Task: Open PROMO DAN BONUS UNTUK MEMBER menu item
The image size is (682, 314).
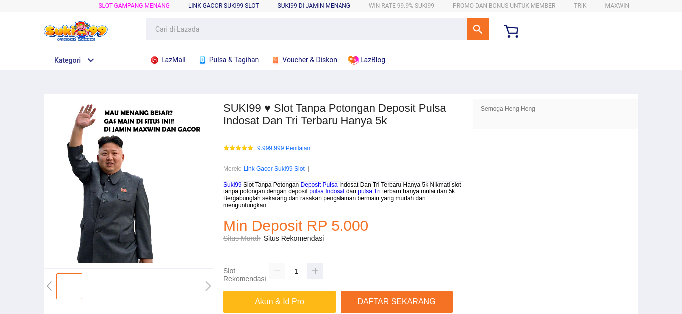Action: coord(504,6)
